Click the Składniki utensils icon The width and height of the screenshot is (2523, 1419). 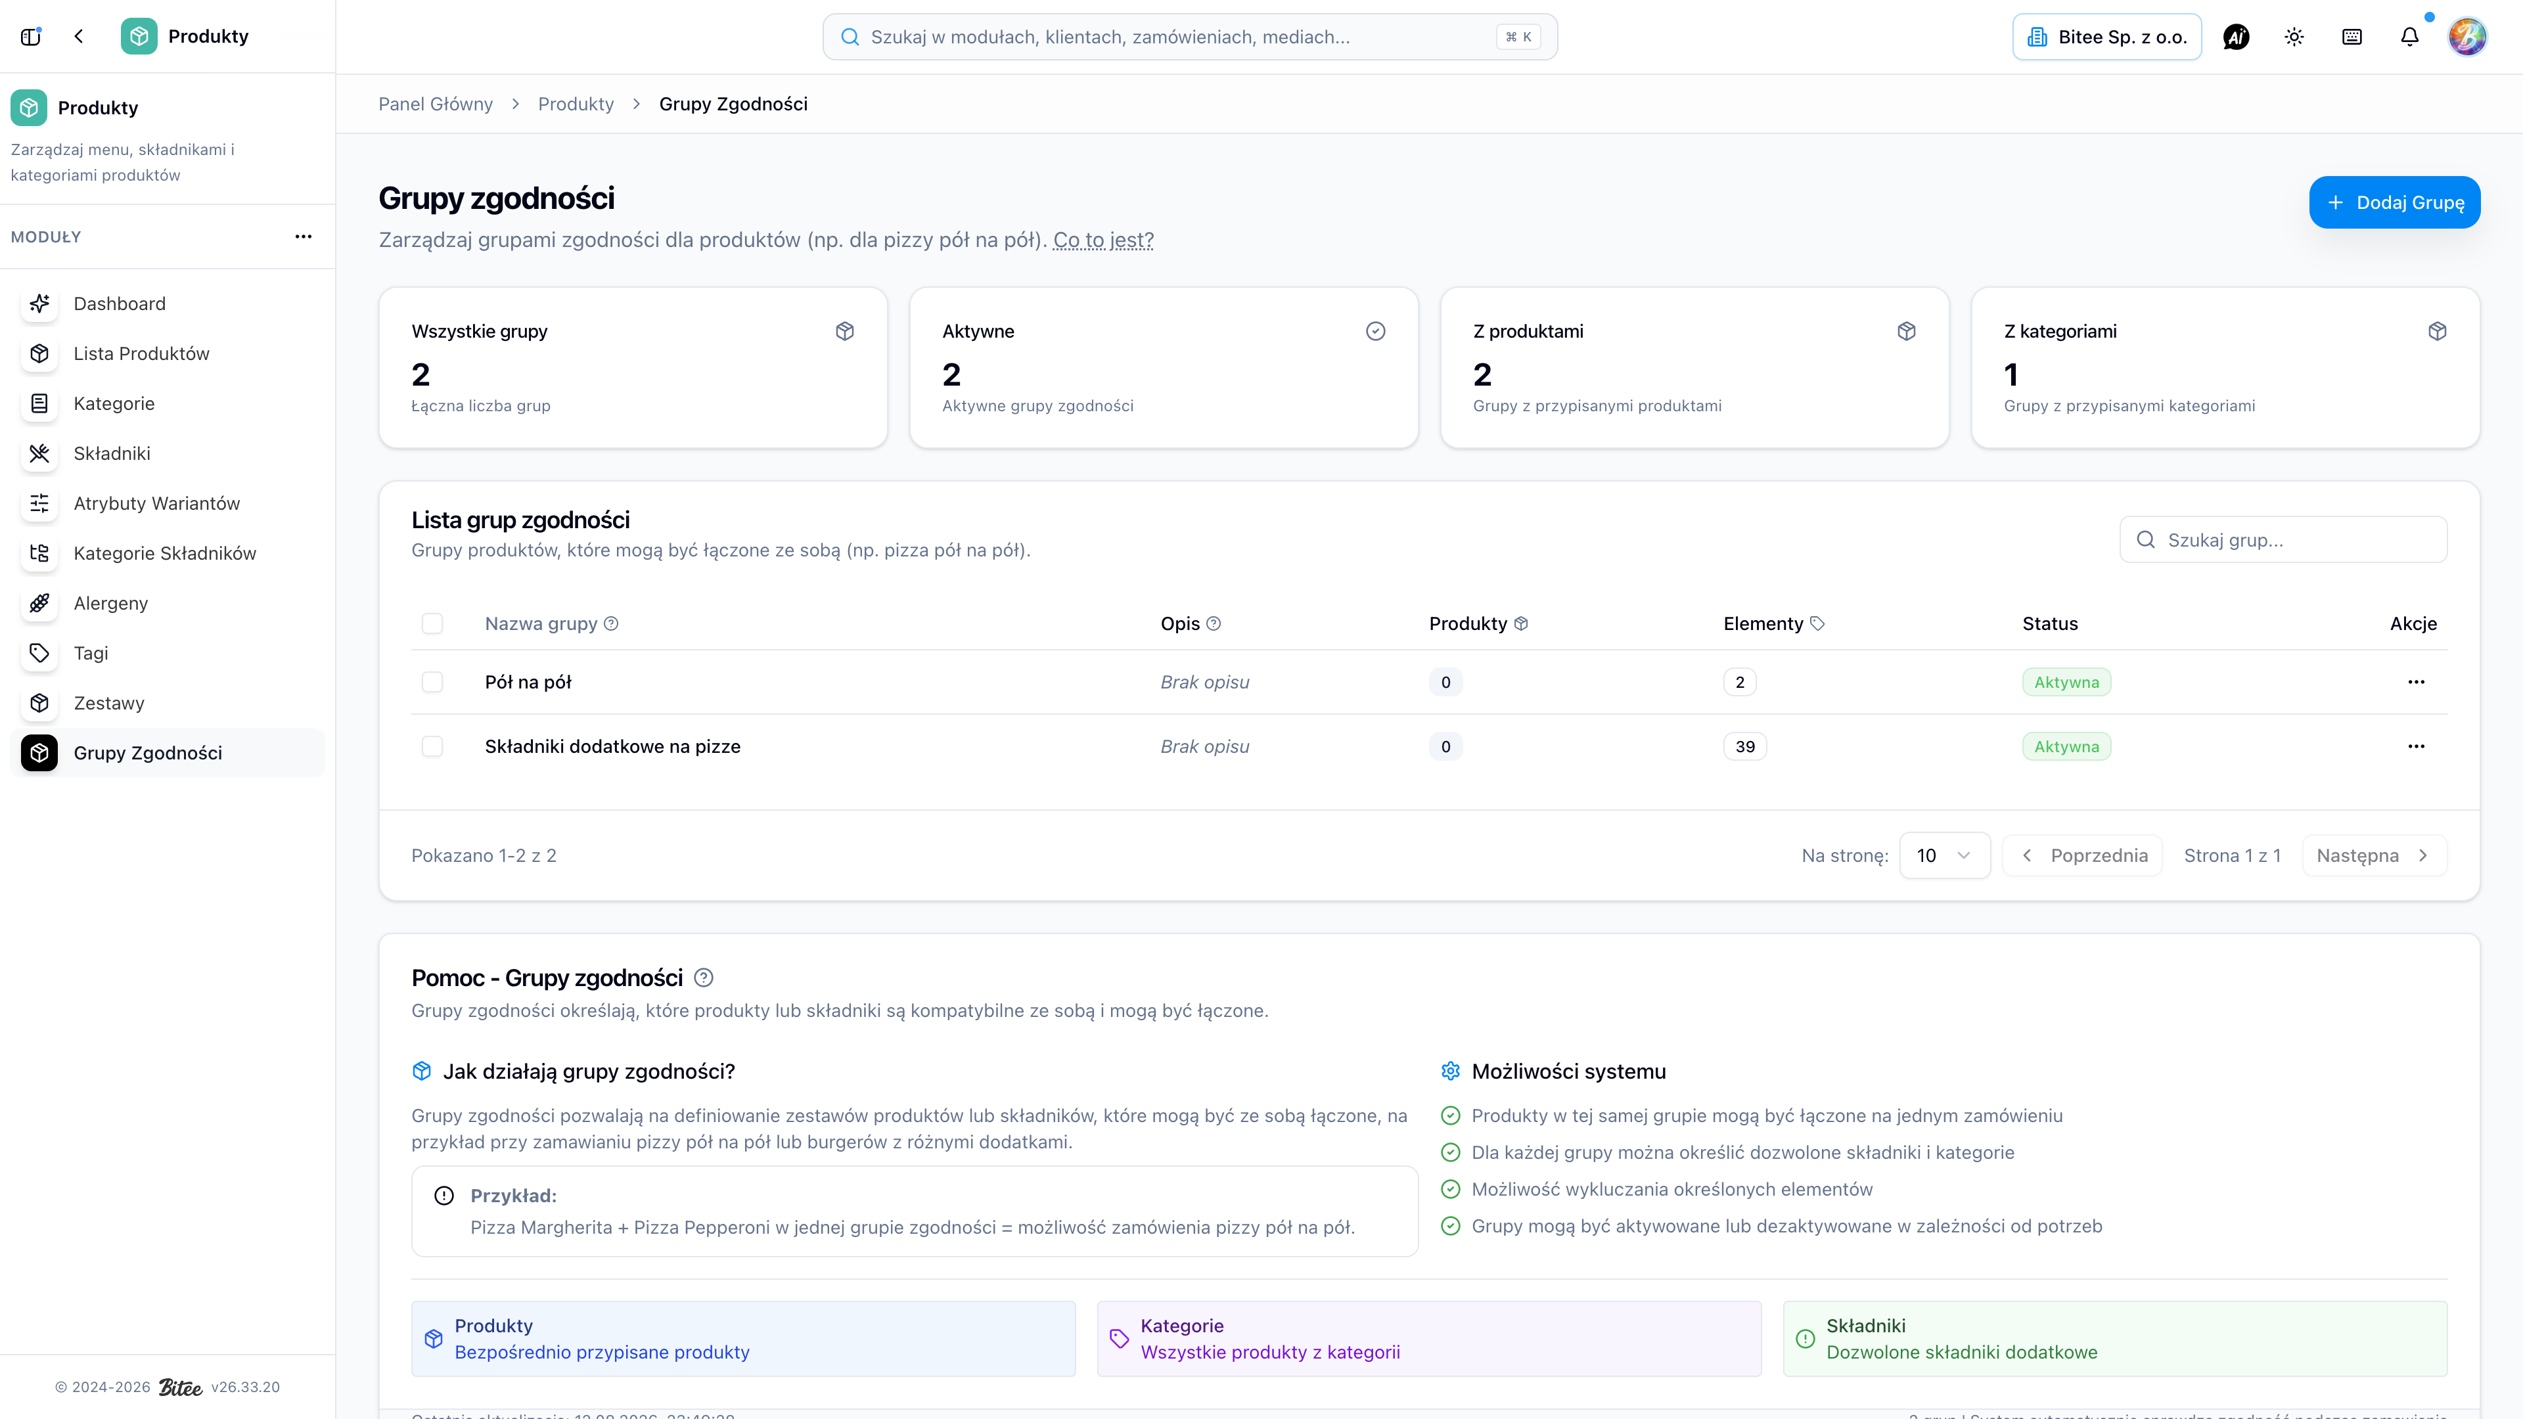click(39, 453)
